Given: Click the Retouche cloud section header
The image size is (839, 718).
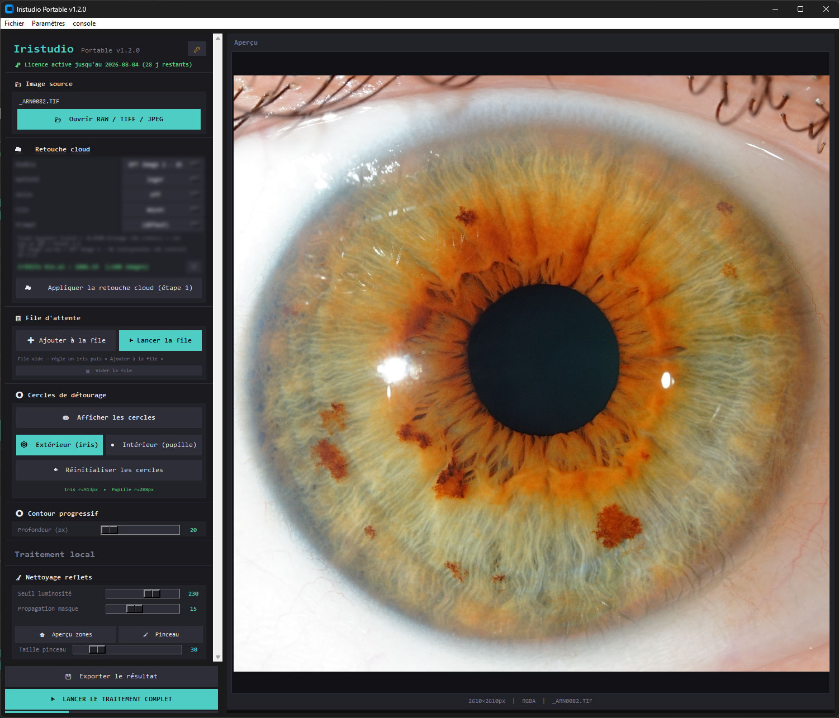Looking at the screenshot, I should click(63, 149).
